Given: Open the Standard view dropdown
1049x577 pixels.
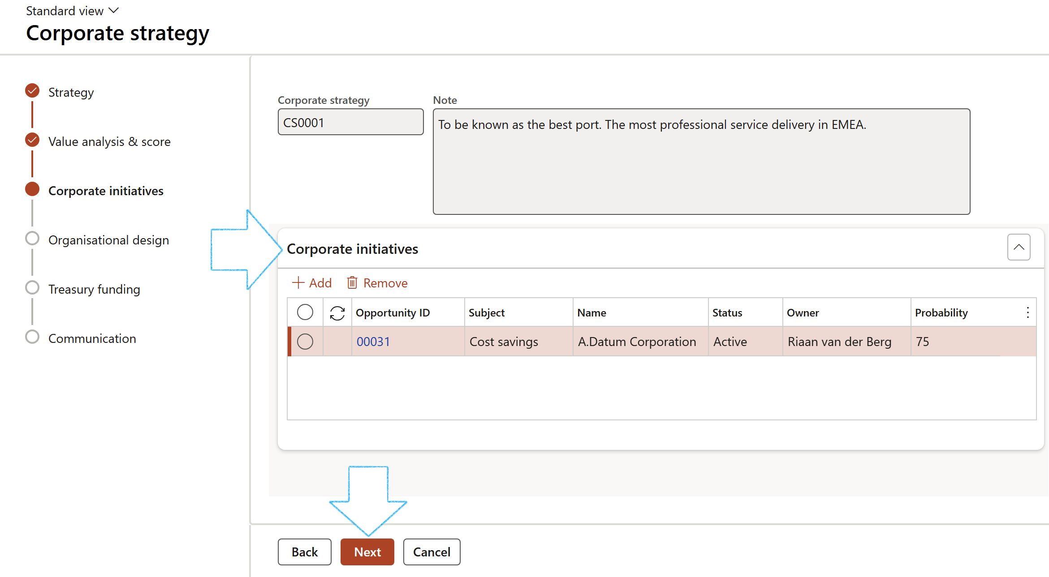Looking at the screenshot, I should point(72,11).
